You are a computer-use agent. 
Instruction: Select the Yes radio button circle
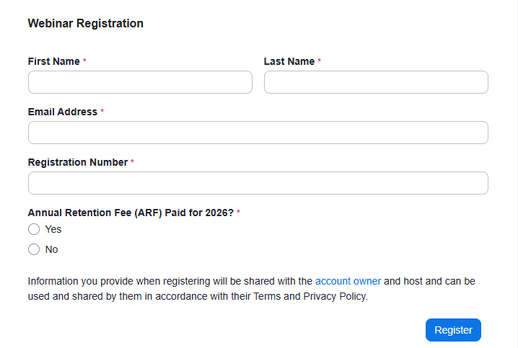point(34,229)
